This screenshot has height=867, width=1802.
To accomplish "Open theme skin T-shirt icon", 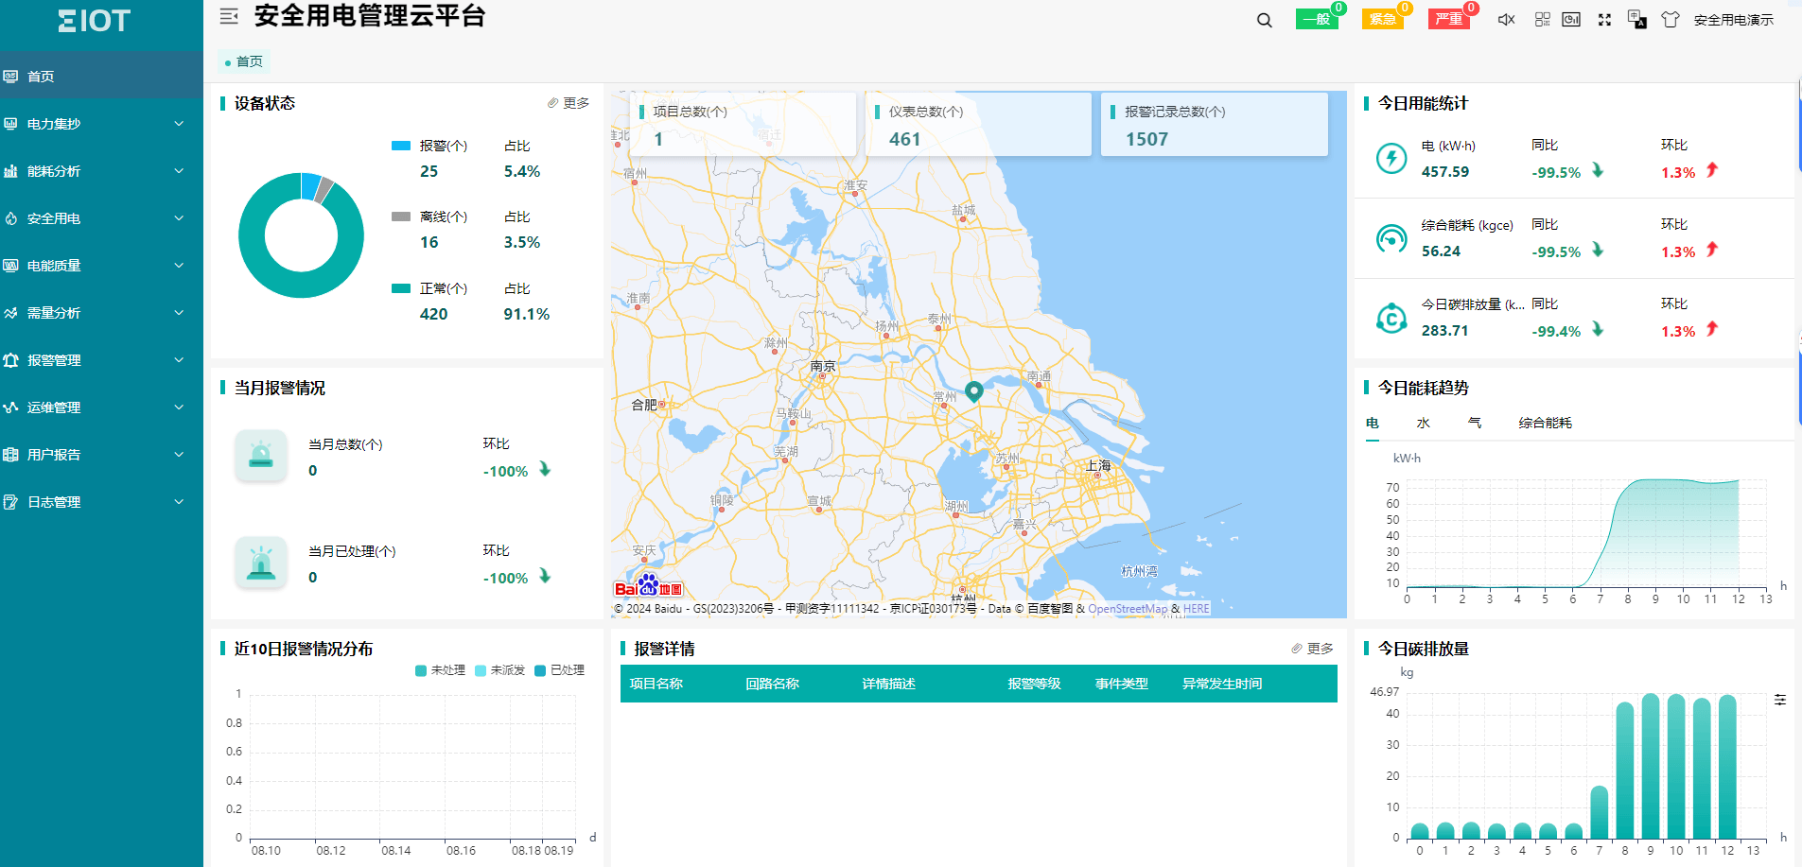I will point(1671,19).
